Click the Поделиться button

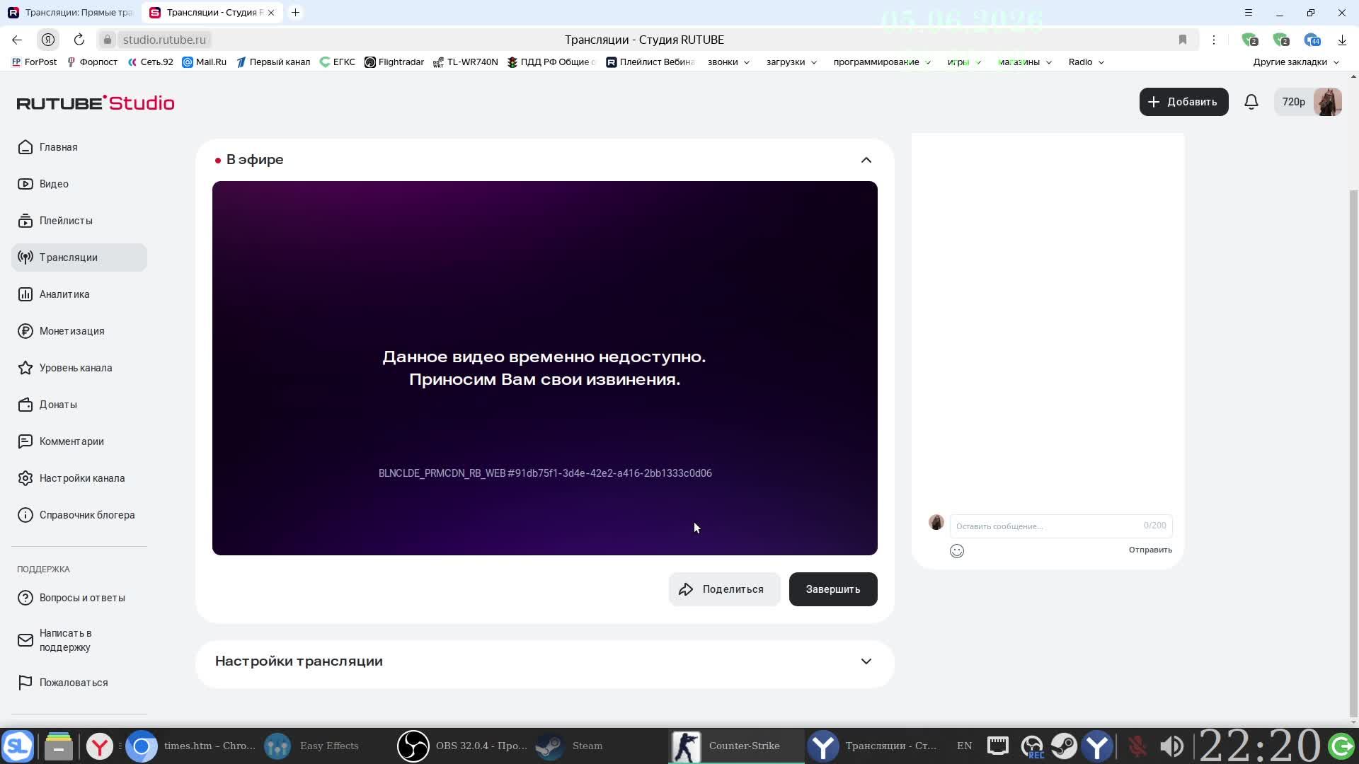point(724,589)
